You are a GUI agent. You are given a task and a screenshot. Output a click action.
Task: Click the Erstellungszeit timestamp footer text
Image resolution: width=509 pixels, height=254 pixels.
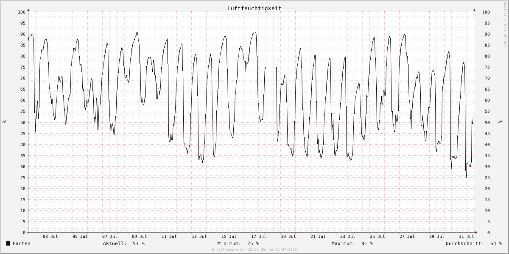coord(255,250)
